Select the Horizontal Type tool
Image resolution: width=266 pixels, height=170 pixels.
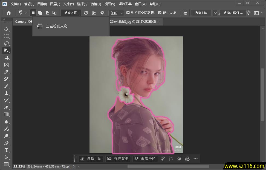tap(6, 150)
